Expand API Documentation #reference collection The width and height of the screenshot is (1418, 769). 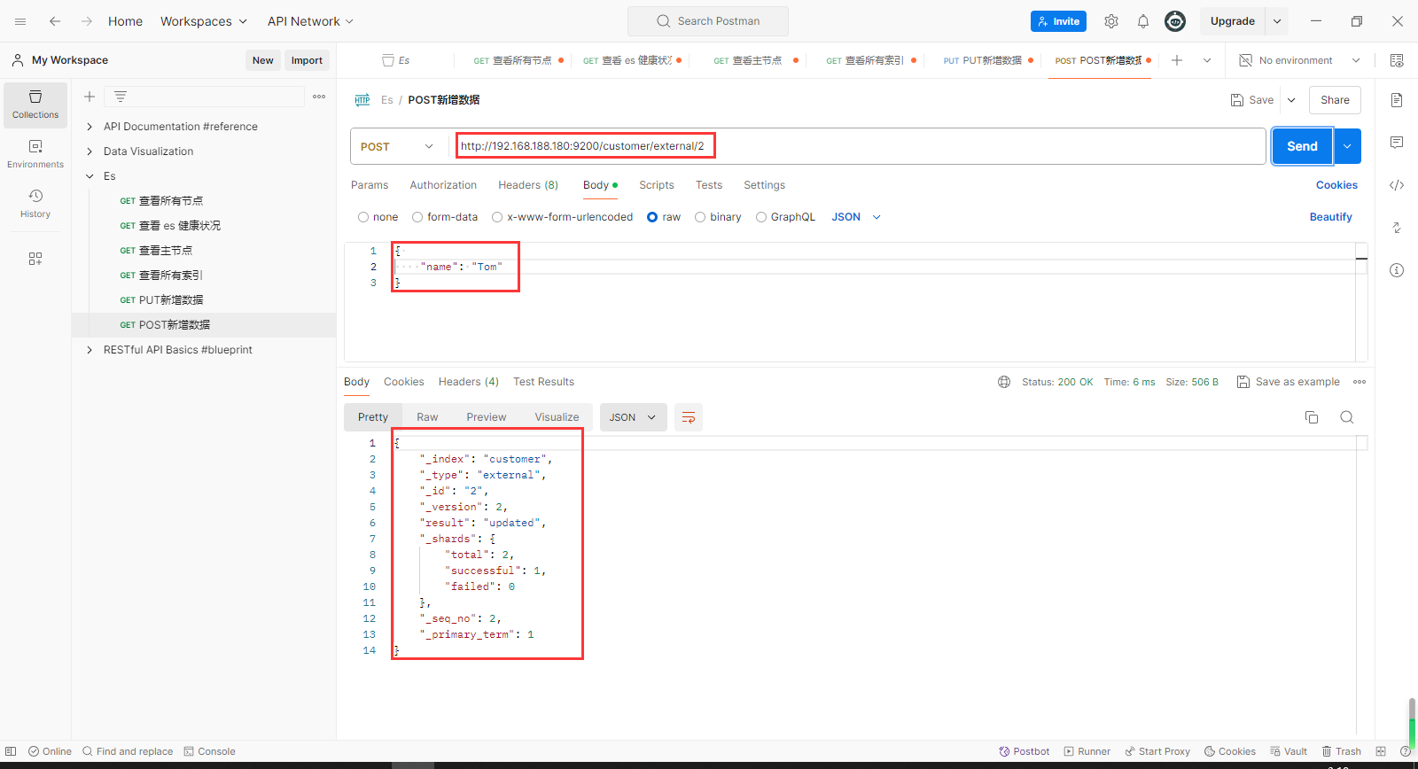click(x=90, y=127)
